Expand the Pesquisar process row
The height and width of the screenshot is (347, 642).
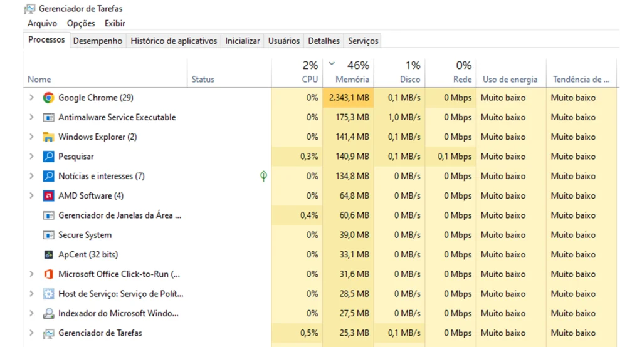[x=31, y=157]
